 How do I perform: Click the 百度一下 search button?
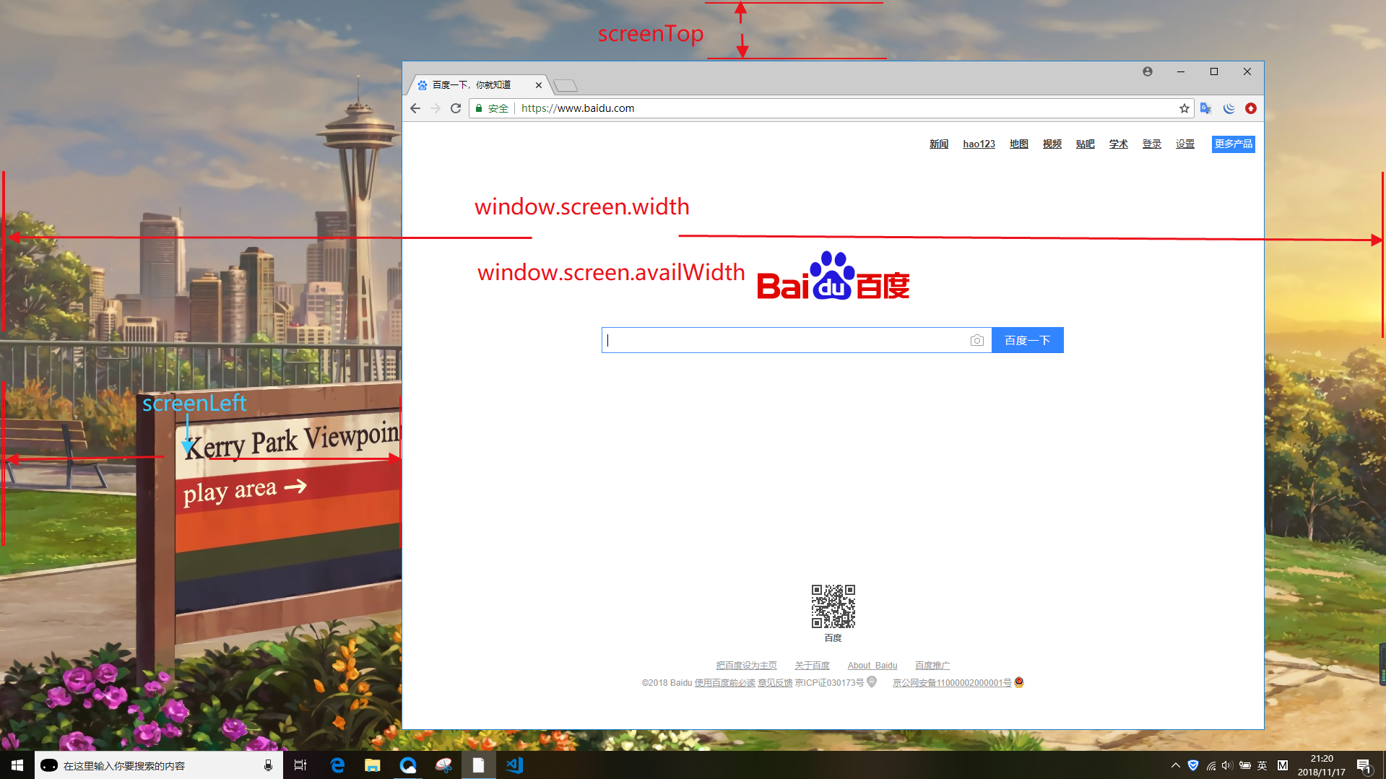click(x=1027, y=339)
